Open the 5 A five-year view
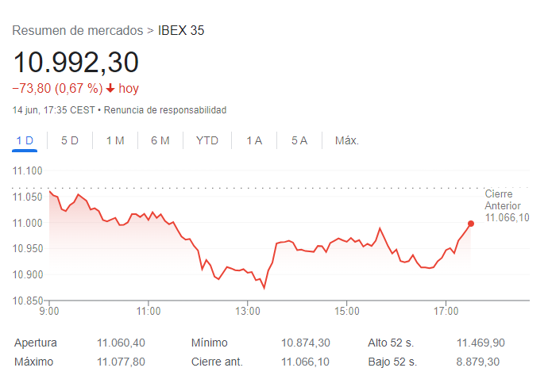The width and height of the screenshot is (548, 383). tap(299, 140)
